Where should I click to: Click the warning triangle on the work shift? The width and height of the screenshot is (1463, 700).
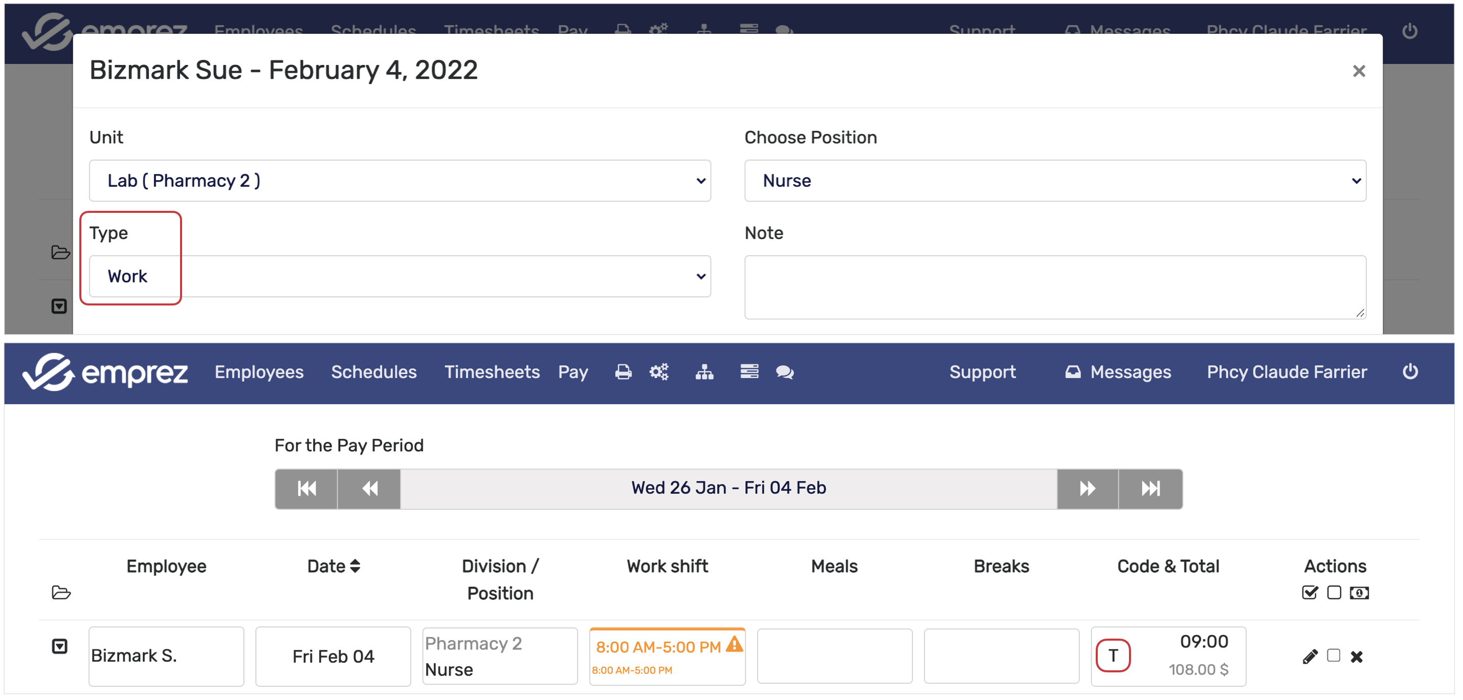point(735,645)
